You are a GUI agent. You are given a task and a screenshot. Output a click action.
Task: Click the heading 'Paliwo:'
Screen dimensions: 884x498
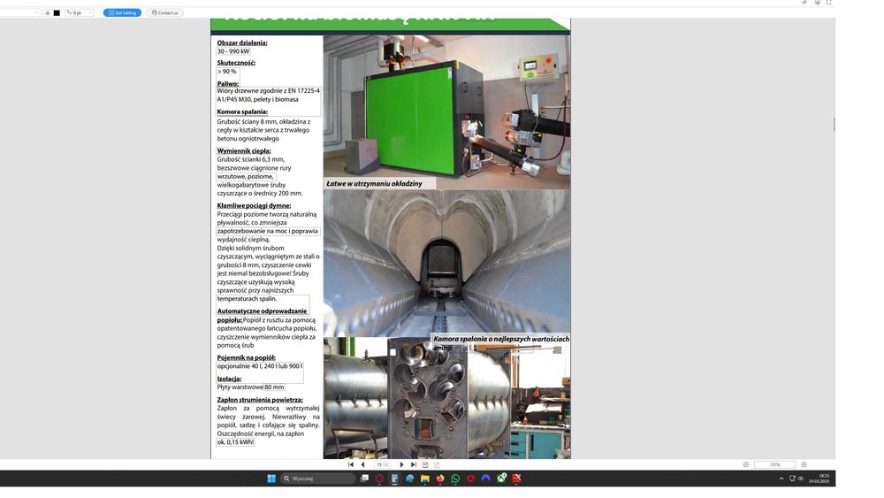tap(228, 84)
